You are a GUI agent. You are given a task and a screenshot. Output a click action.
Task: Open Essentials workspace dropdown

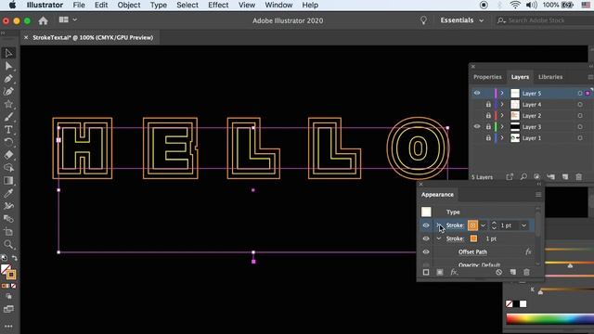click(462, 20)
